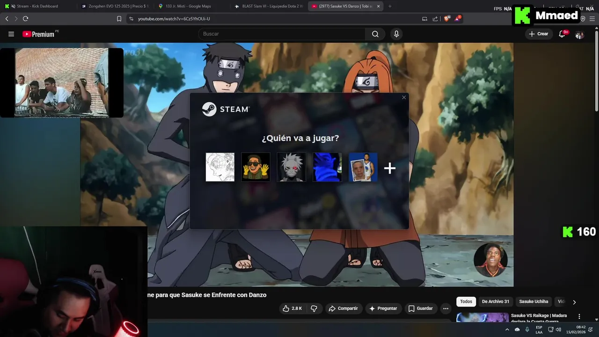The width and height of the screenshot is (599, 337).
Task: Change input language ESP LAA
Action: click(539, 330)
